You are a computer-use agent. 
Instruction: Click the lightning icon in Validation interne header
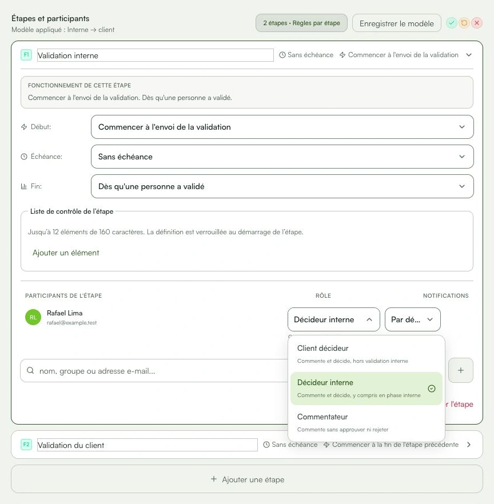click(342, 55)
